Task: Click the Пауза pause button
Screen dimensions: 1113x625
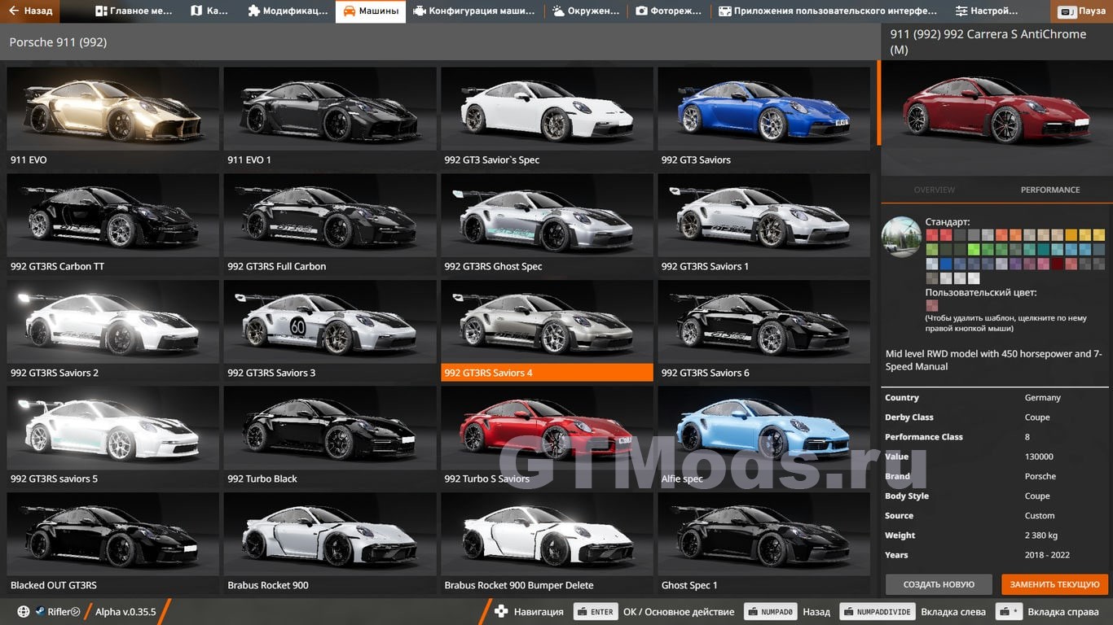Action: coord(1084,11)
